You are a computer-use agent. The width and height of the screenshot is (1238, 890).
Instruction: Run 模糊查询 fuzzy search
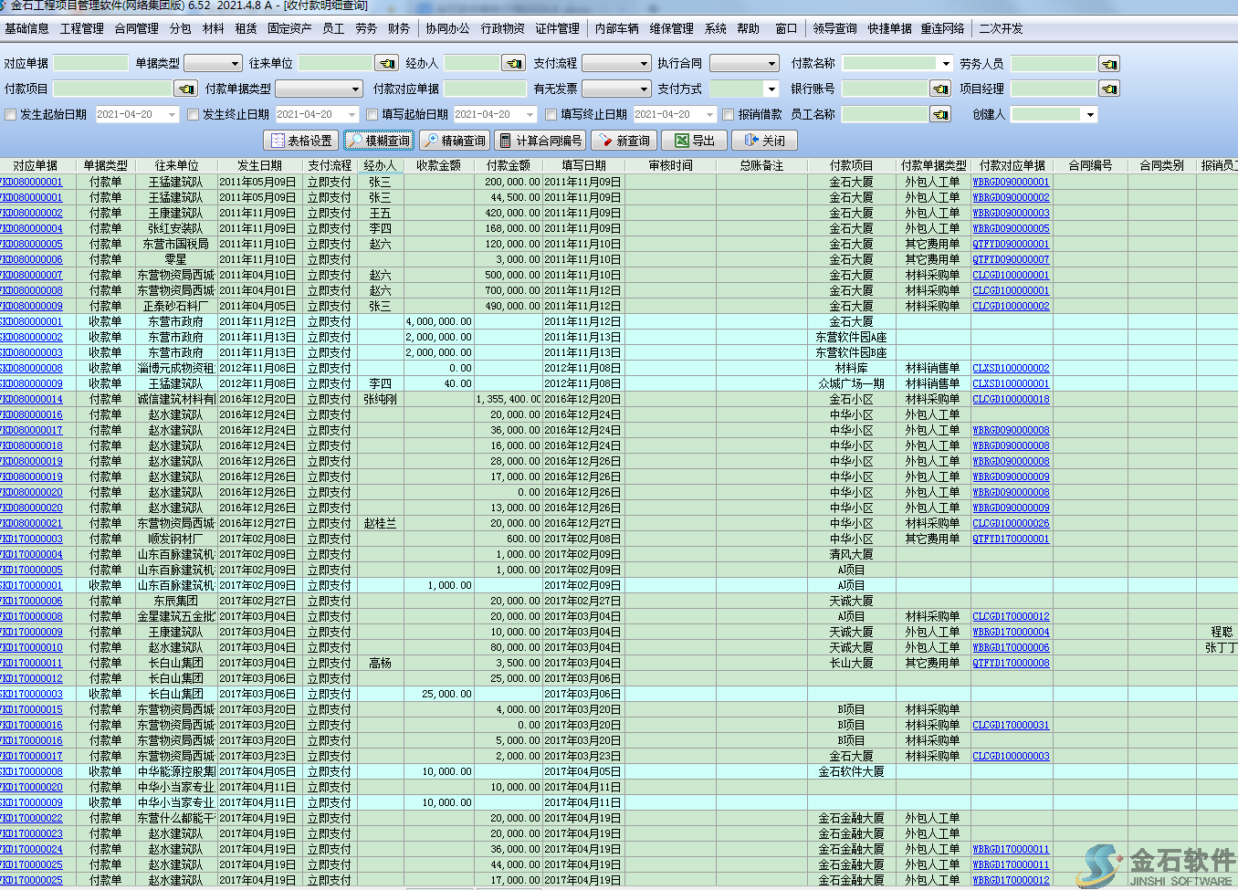(378, 141)
